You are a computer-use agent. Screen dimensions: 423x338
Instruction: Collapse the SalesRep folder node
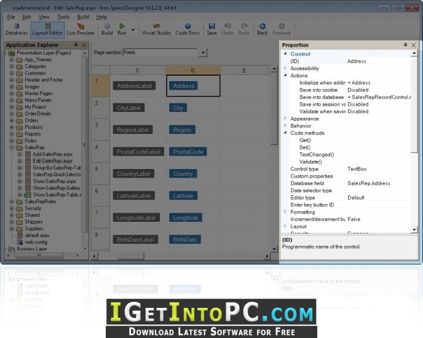(12, 147)
